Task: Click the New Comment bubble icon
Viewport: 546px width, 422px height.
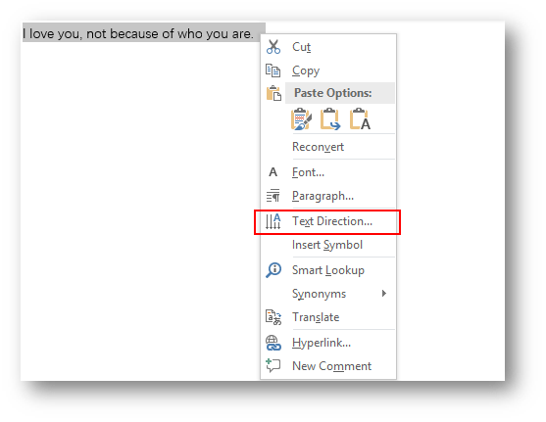Action: (273, 366)
